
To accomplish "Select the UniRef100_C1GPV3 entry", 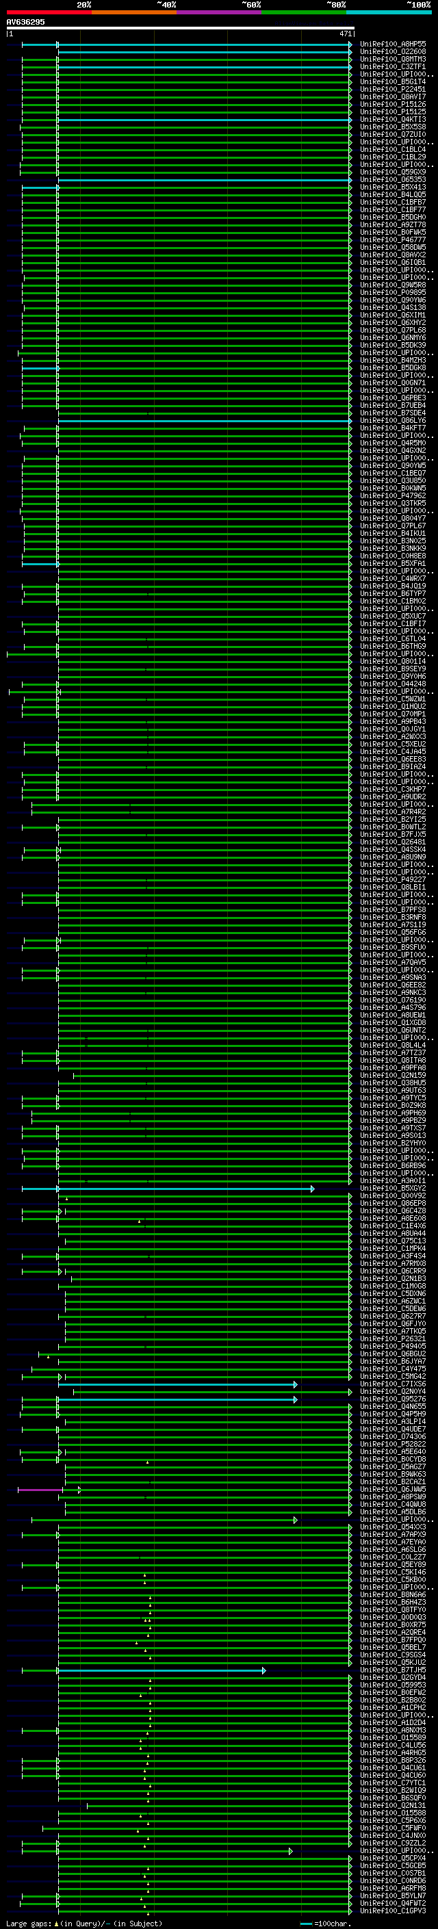I will pos(393,1911).
